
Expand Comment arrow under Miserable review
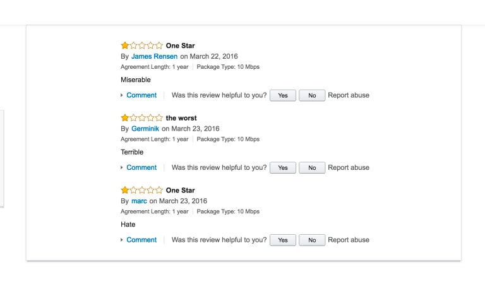(x=121, y=95)
